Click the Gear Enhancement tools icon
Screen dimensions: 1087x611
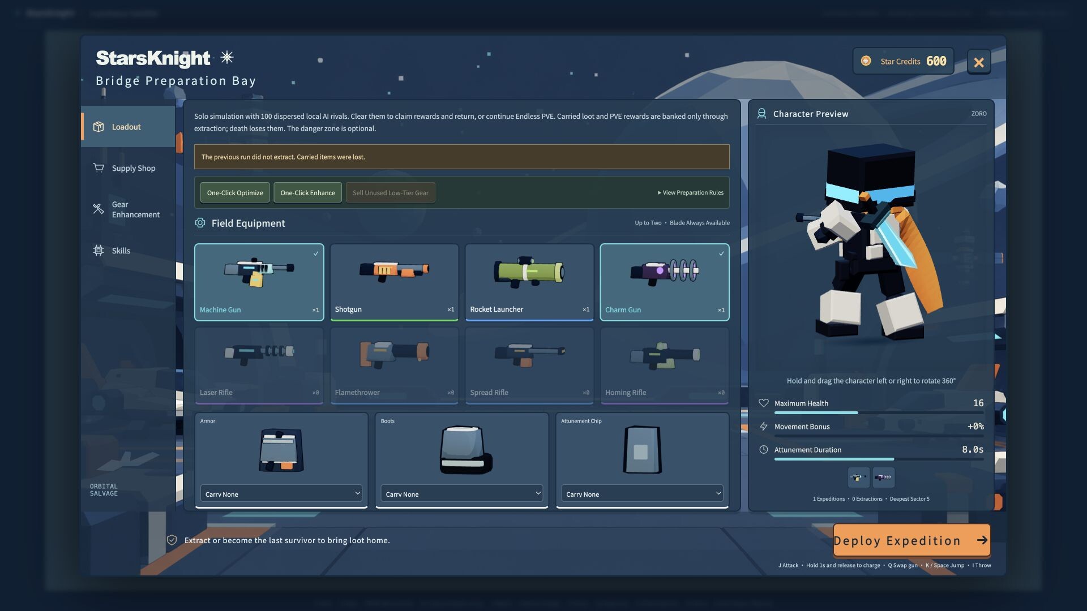point(99,209)
